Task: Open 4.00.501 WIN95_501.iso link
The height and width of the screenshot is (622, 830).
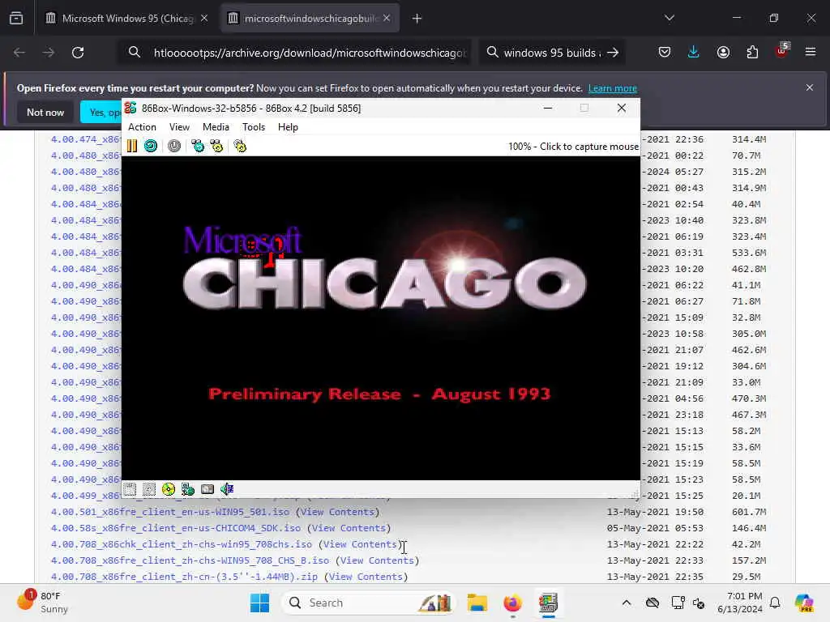Action: pyautogui.click(x=170, y=512)
